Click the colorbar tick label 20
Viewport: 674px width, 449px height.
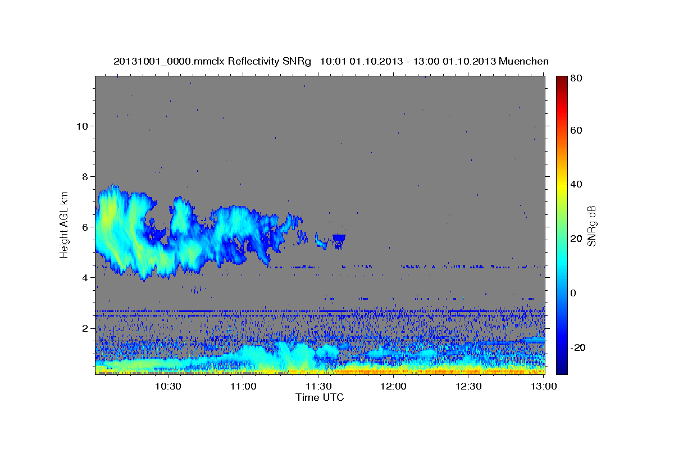pos(575,239)
